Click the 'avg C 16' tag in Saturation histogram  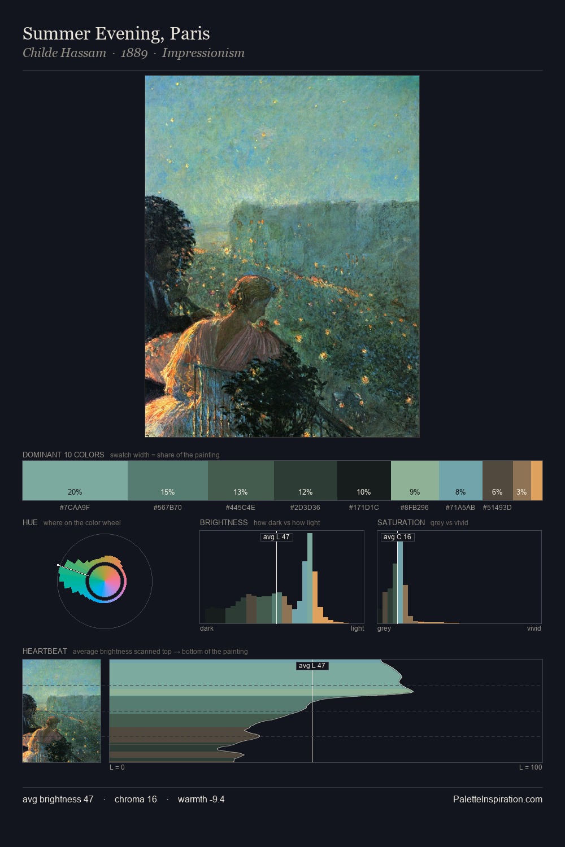[x=397, y=537]
